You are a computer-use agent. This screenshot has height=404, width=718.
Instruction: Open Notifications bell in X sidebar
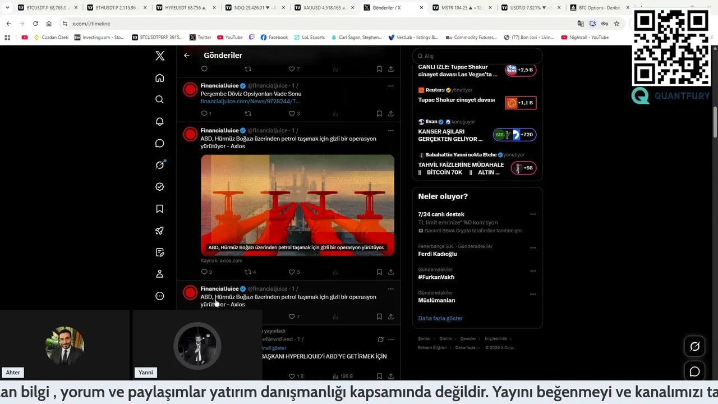(x=160, y=121)
